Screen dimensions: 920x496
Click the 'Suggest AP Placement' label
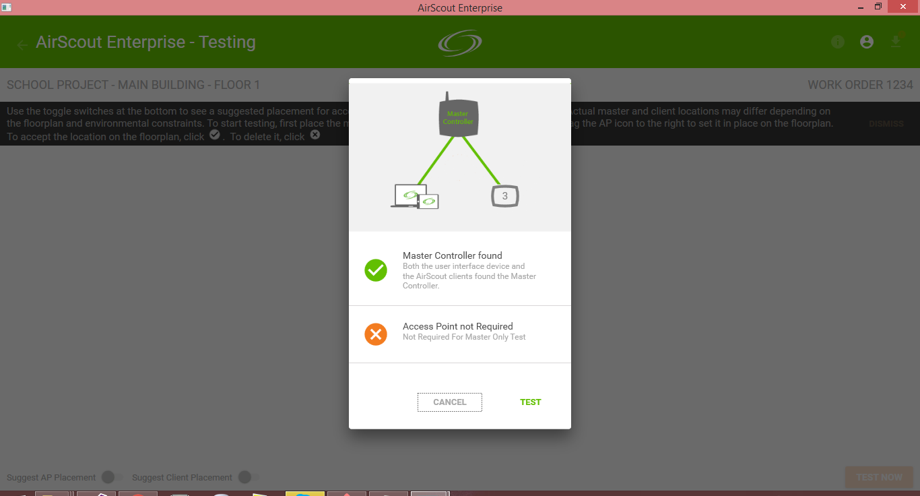(x=51, y=478)
